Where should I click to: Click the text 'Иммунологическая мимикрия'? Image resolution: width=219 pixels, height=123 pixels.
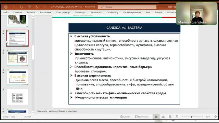[101, 97]
